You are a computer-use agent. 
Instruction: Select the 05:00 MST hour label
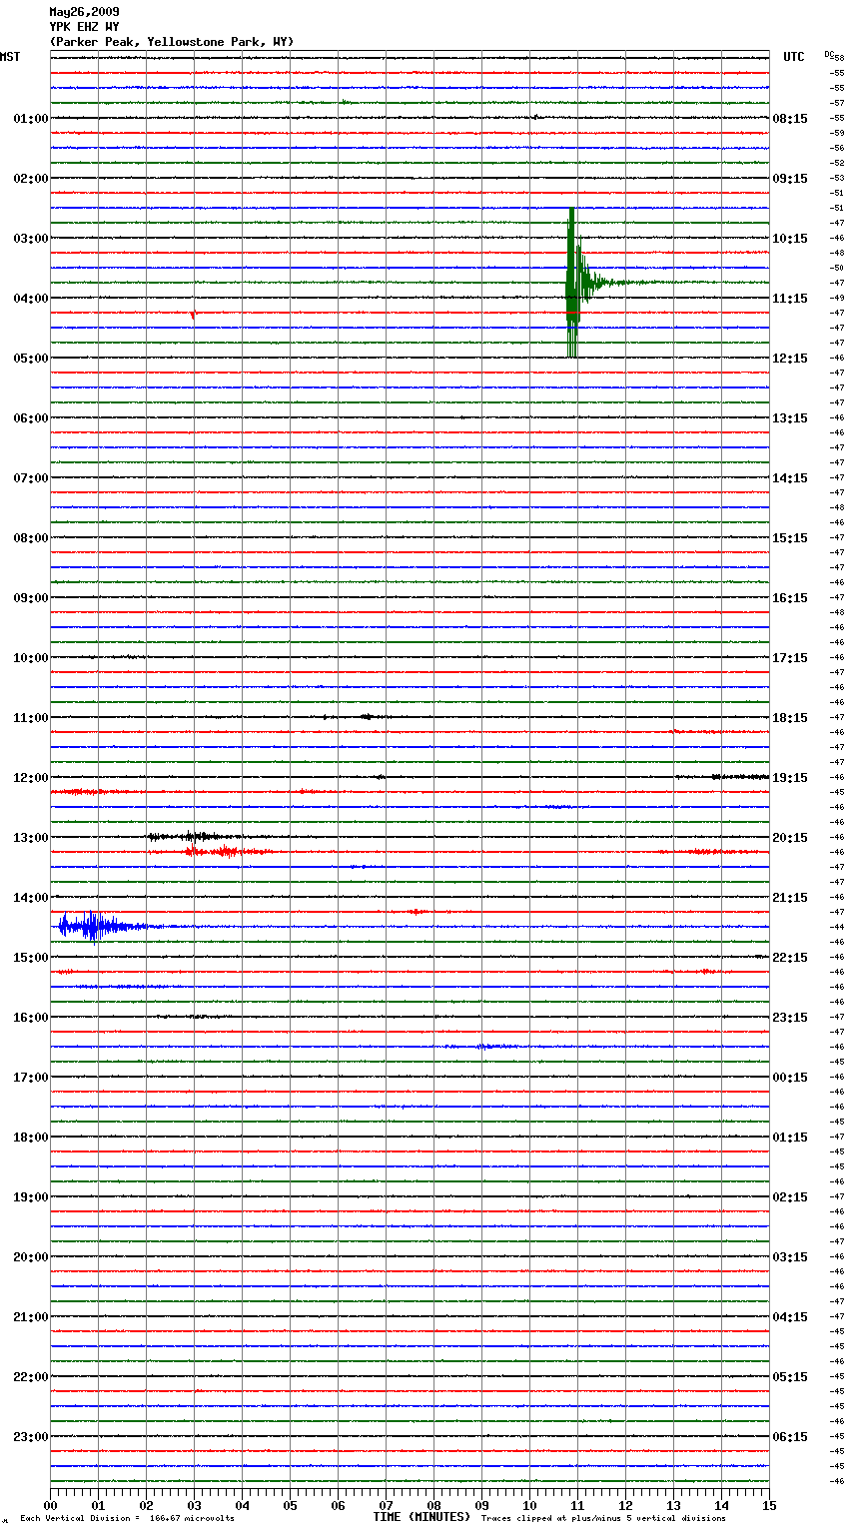(x=31, y=359)
